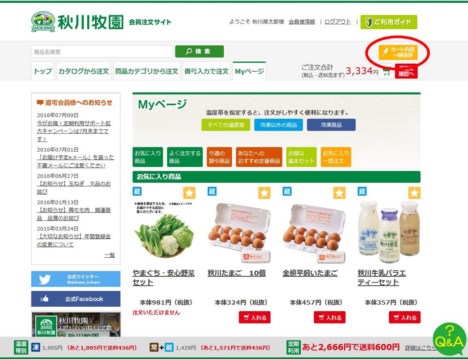Screen dimensions: 468x359
Task: Click the 蔵 badge in footer bar
Action: coord(169,347)
